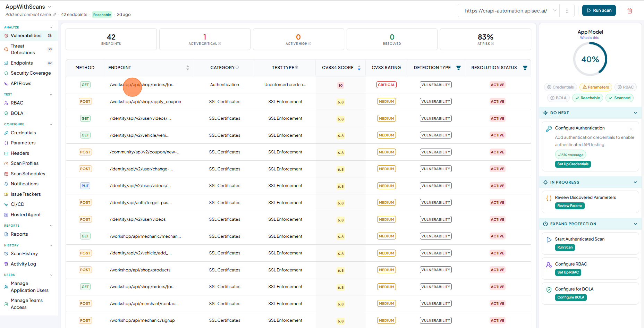Viewport: 644px width, 328px height.
Task: Click the pencil icon to edit environment name
Action: pyautogui.click(x=54, y=15)
